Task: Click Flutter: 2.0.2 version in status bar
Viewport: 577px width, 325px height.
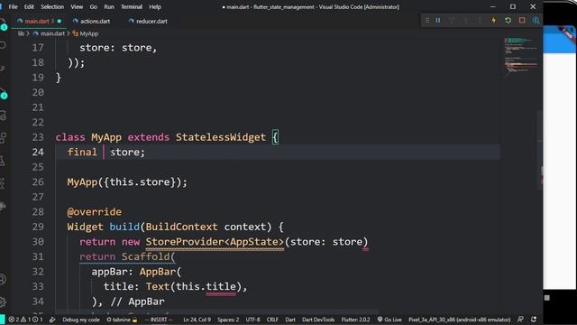Action: tap(355, 320)
